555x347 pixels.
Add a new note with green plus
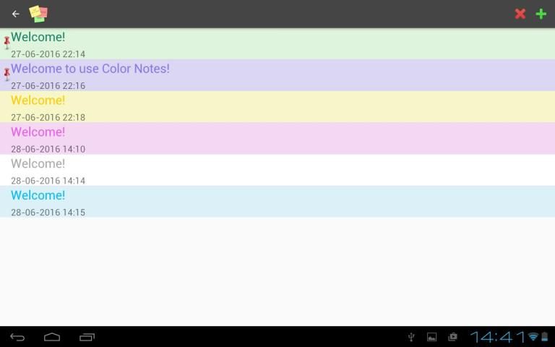click(541, 14)
